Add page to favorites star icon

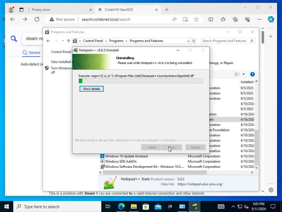coord(196,19)
